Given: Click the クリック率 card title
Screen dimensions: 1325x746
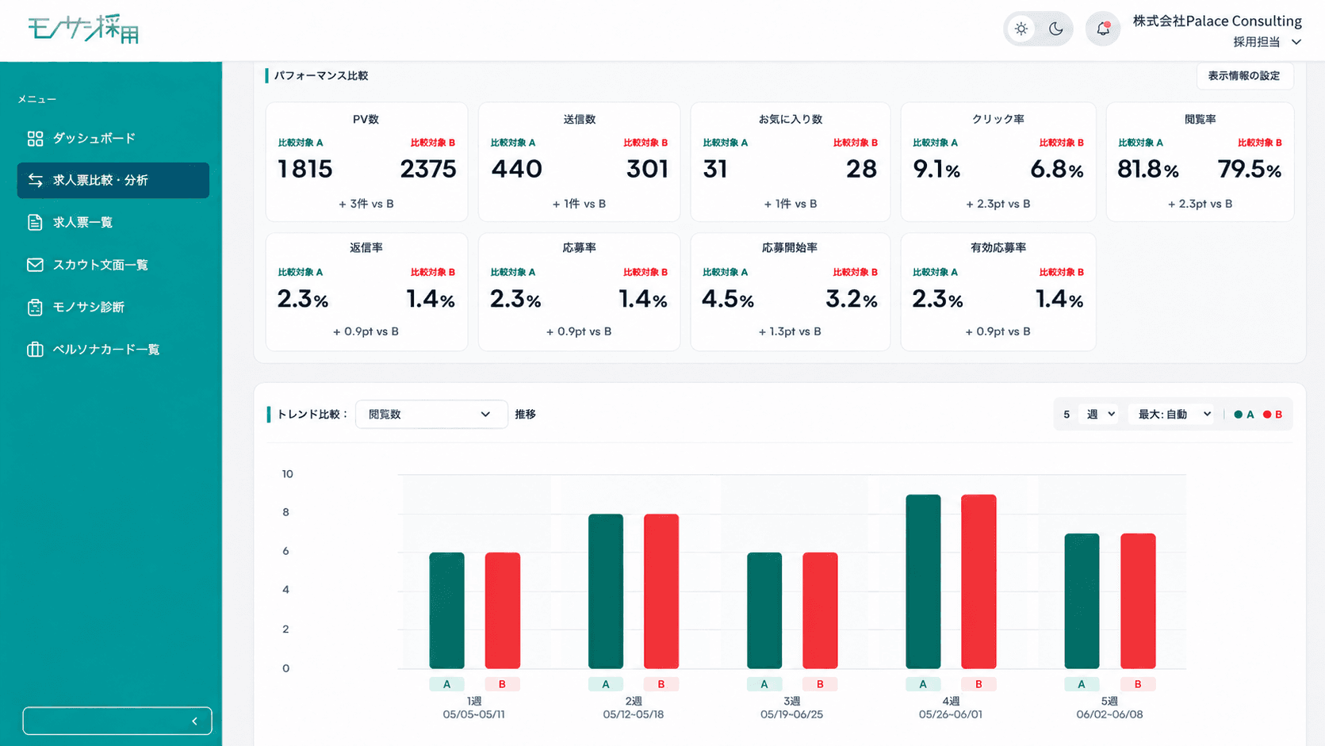Looking at the screenshot, I should 998,120.
